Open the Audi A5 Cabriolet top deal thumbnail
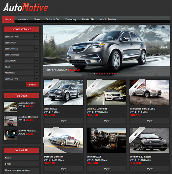This screenshot has width=172, height=174. pos(11,107)
